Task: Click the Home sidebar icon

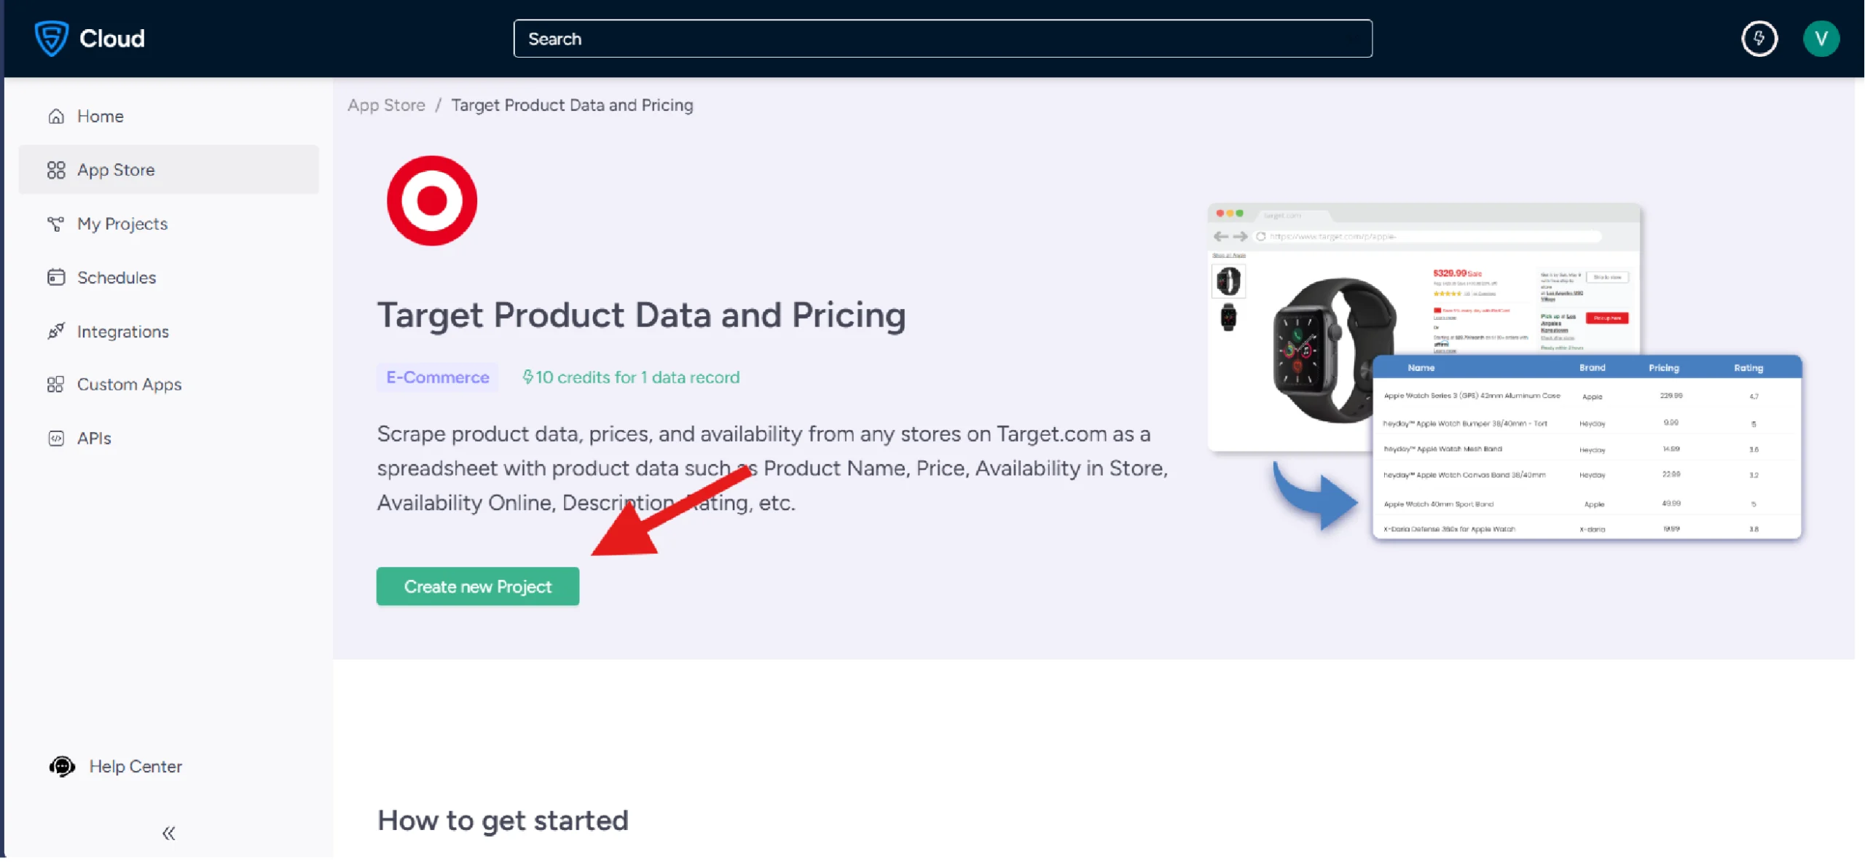Action: 56,117
